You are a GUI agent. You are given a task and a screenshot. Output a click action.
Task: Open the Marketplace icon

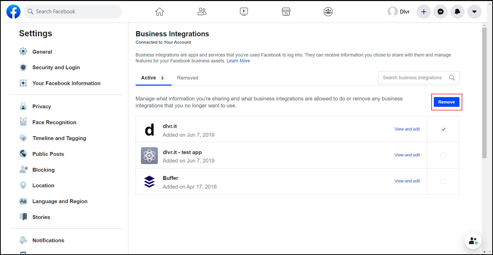click(x=286, y=11)
